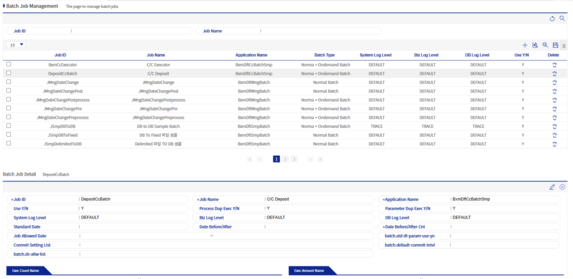573x279 pixels.
Task: Open the rows-per-page dropdown showing 10
Action: click(x=16, y=45)
